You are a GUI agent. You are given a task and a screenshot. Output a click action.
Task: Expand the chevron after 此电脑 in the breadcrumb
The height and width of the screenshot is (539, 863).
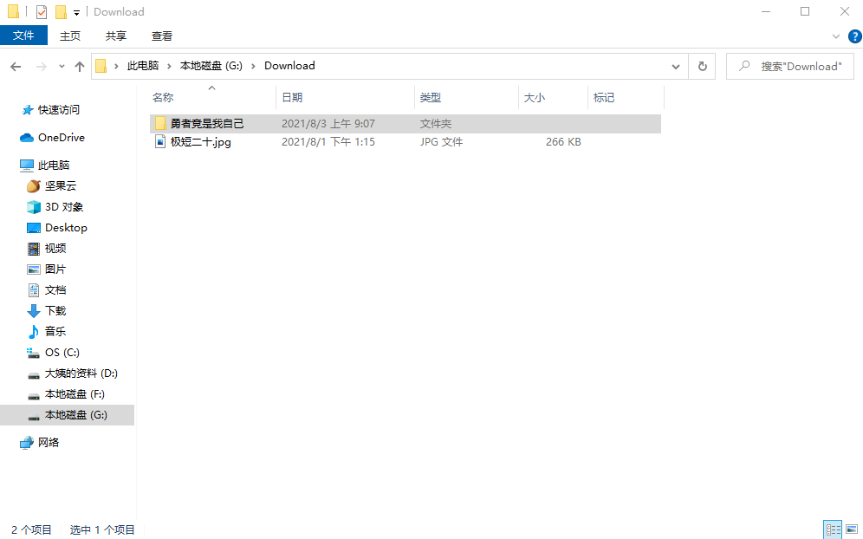170,66
